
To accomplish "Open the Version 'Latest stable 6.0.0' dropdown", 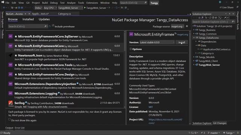I will 157,42.
